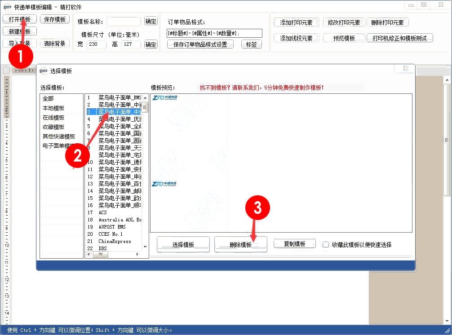The height and width of the screenshot is (335, 452).
Task: Click the 保存模板 button
Action: click(54, 19)
